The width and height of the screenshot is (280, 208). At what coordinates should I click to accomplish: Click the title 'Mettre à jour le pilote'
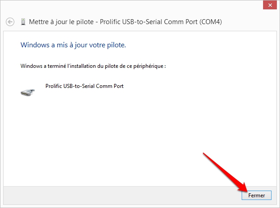point(61,22)
